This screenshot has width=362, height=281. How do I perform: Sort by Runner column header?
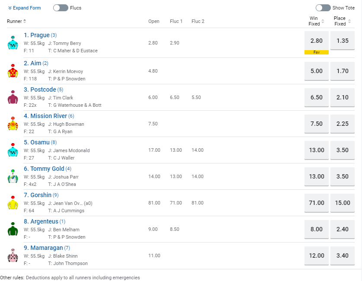16,21
